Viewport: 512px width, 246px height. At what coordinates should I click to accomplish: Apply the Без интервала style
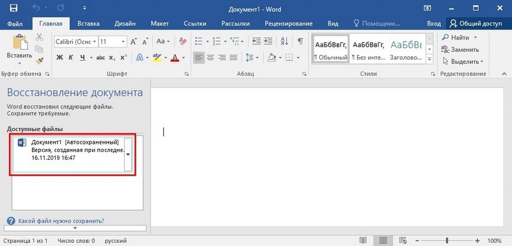tap(369, 49)
